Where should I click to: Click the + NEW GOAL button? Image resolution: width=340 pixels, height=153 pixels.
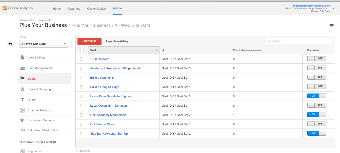(89, 41)
